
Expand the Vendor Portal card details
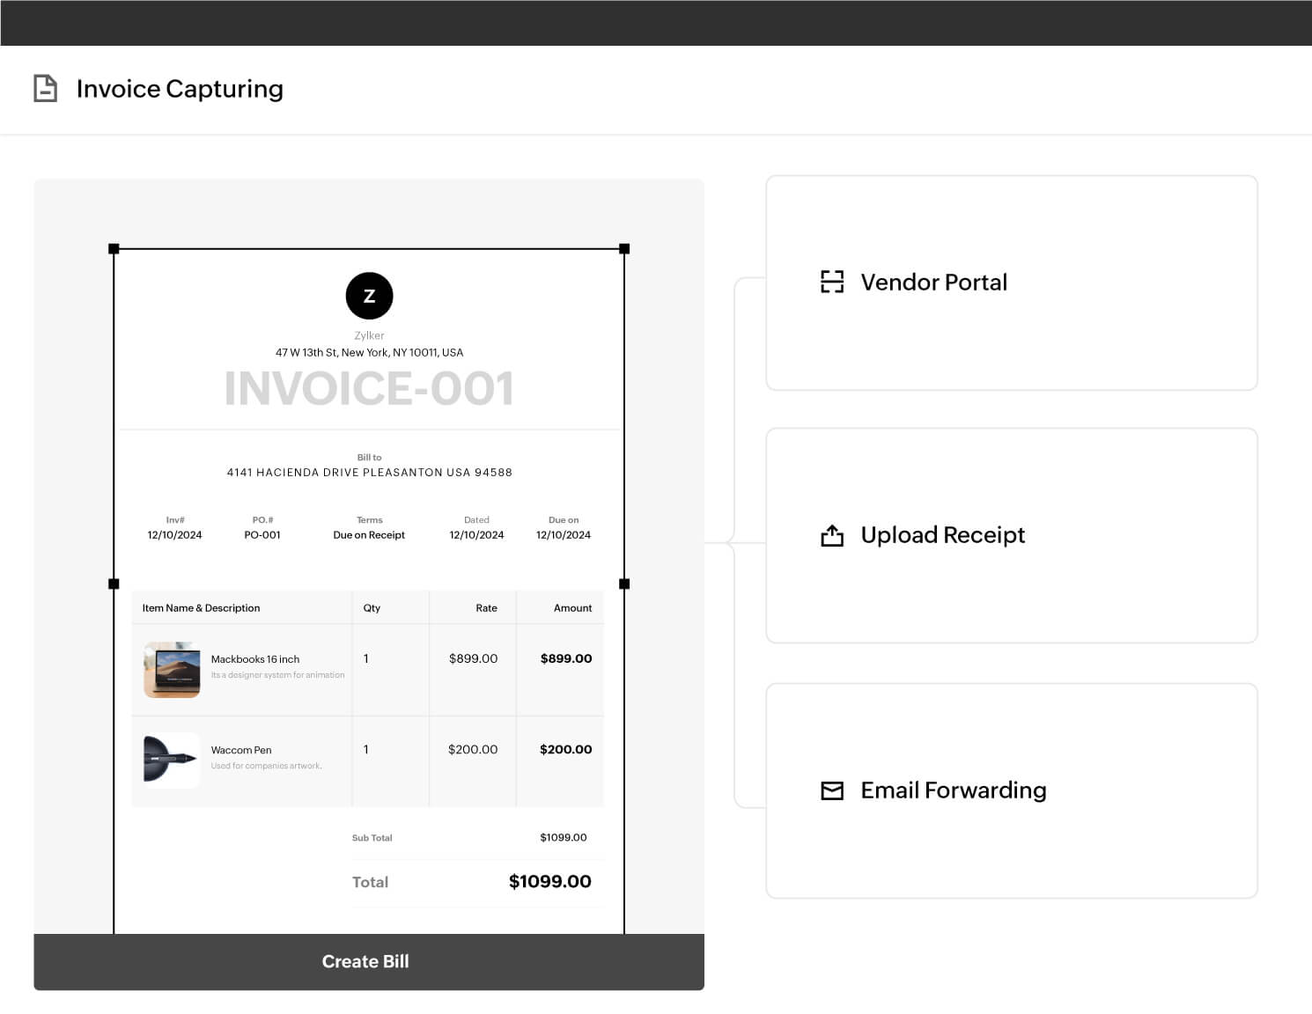point(1012,282)
